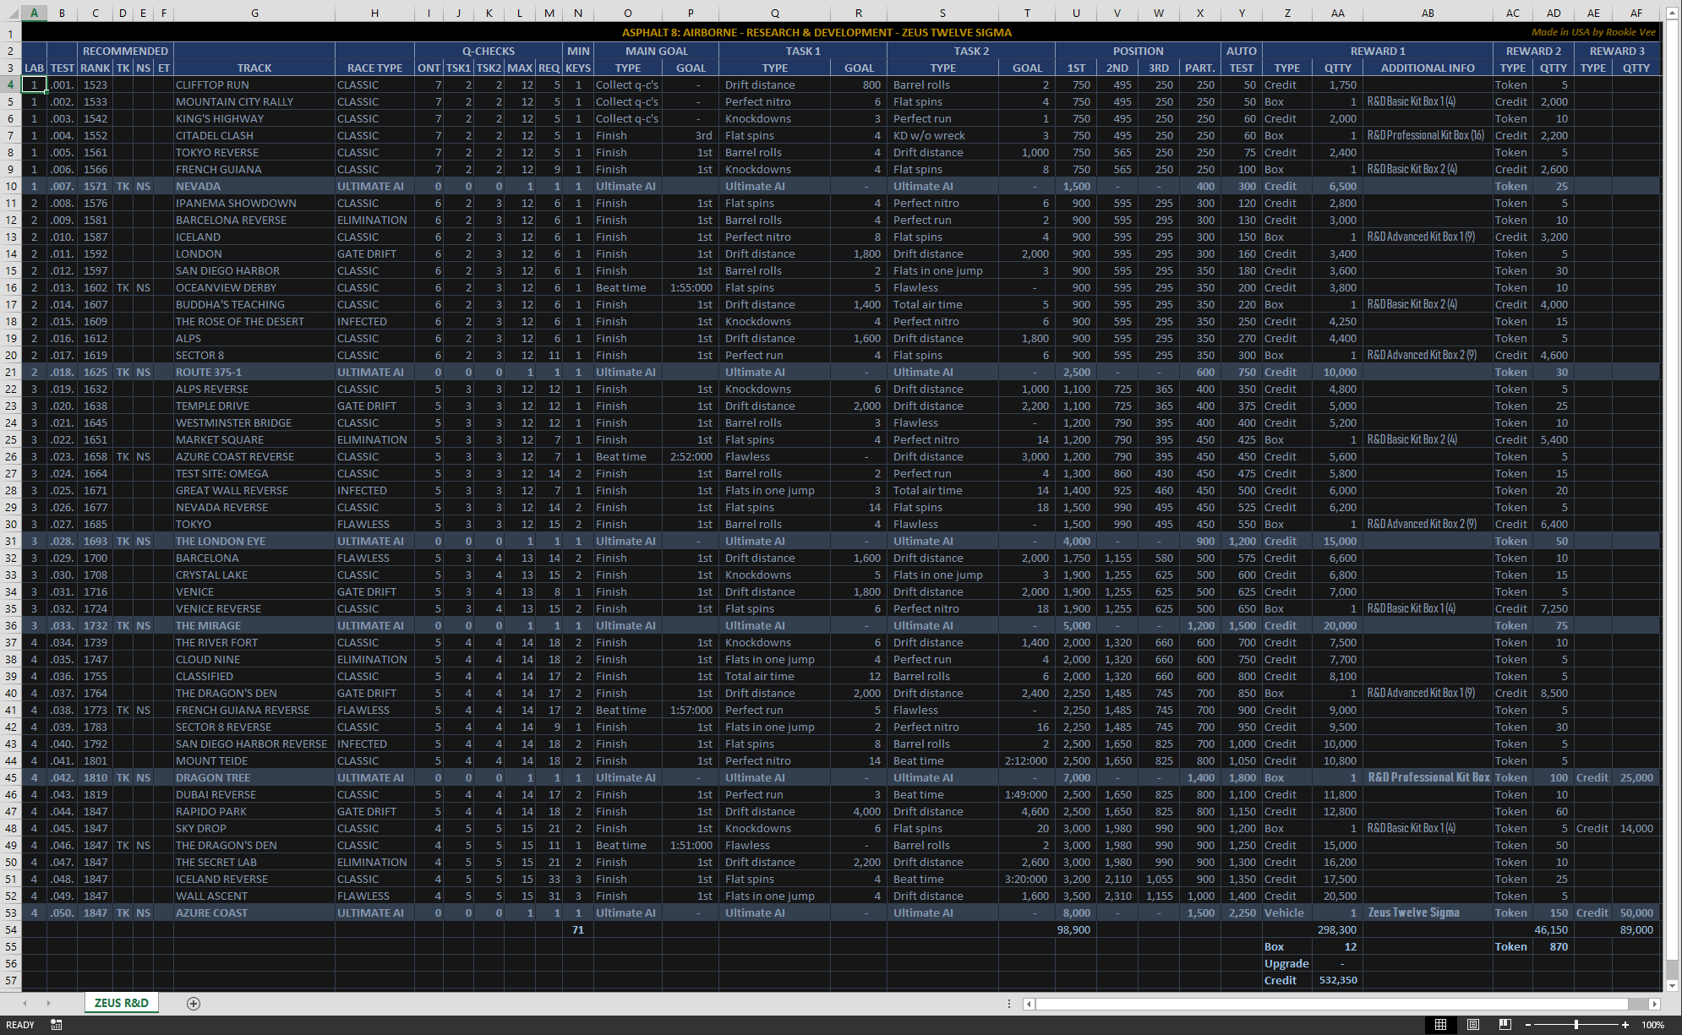Image resolution: width=1682 pixels, height=1035 pixels.
Task: Select column AB header
Action: pyautogui.click(x=1428, y=13)
